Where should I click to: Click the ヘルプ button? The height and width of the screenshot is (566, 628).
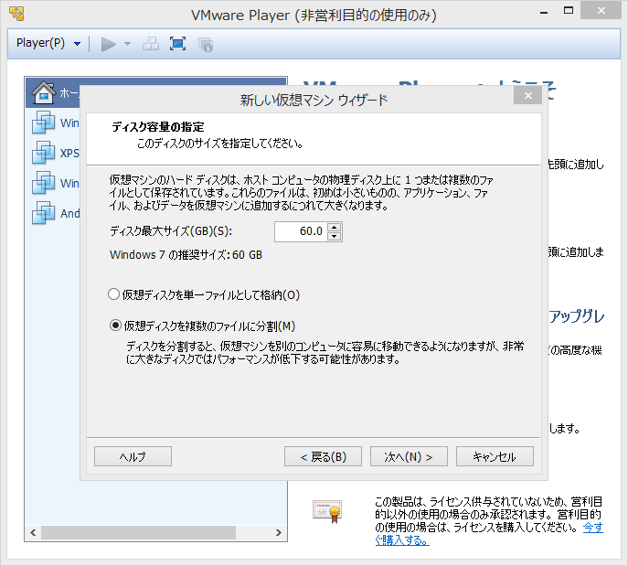pos(133,456)
